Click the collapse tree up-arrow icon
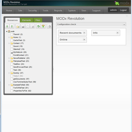Viewport: 132px width, 132px height. (12, 26)
